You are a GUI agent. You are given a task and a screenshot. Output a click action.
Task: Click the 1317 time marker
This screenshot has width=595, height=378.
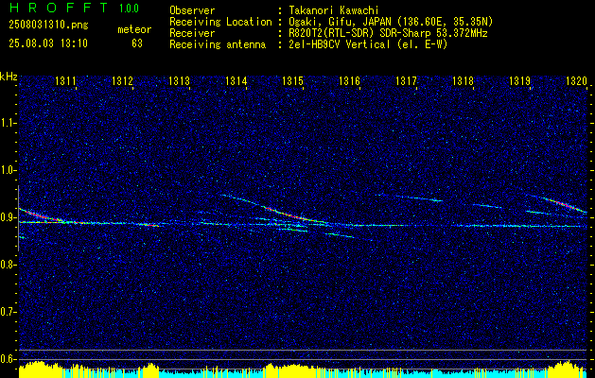pos(406,80)
